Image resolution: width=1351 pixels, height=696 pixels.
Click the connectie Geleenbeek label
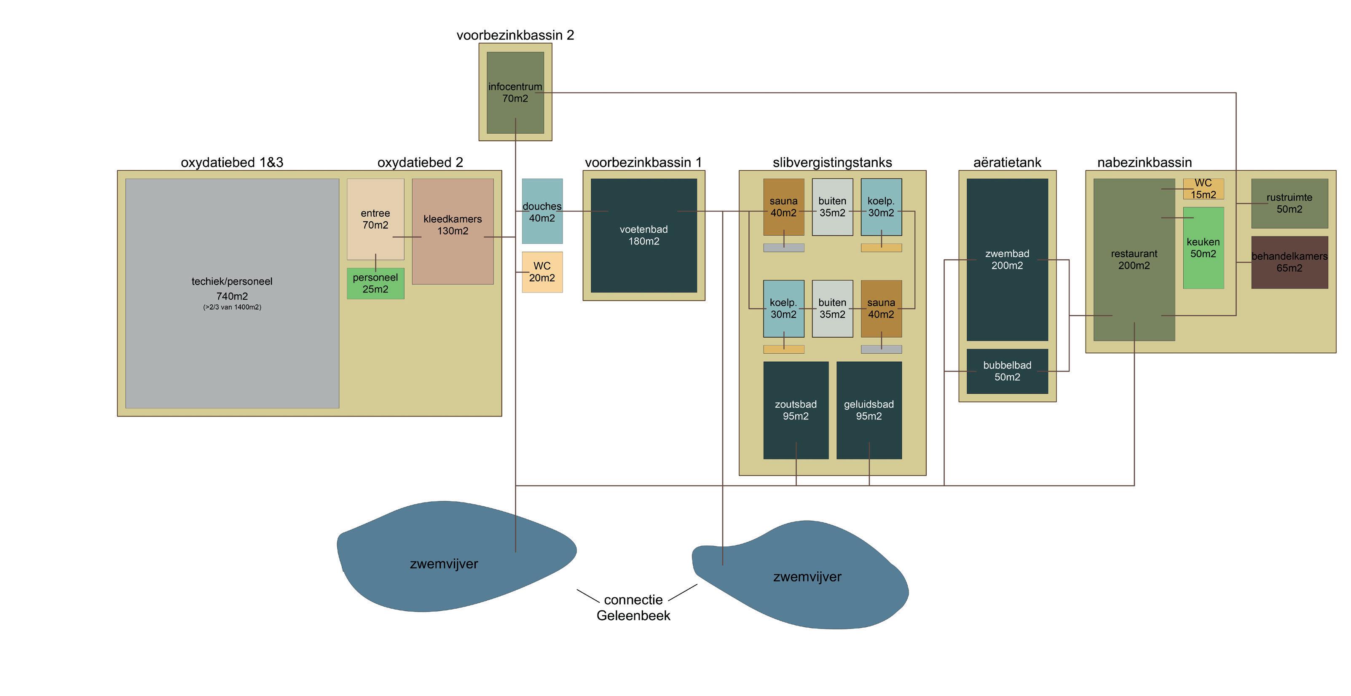[633, 607]
